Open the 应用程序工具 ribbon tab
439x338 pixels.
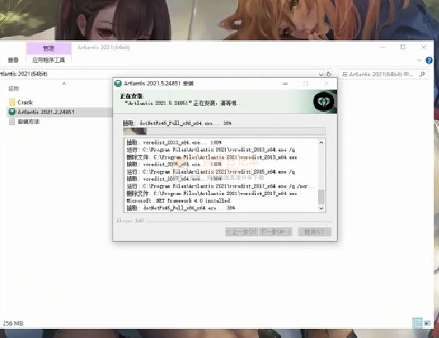click(x=48, y=60)
